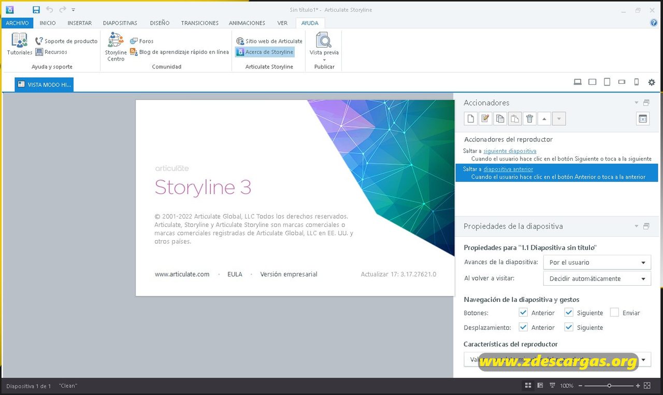The image size is (663, 395).
Task: Click the Storyline app icon in title bar
Action: click(x=9, y=10)
